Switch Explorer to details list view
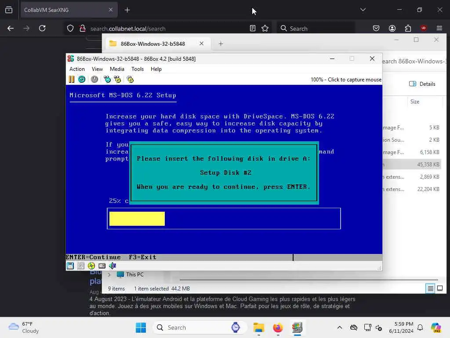 click(x=431, y=288)
